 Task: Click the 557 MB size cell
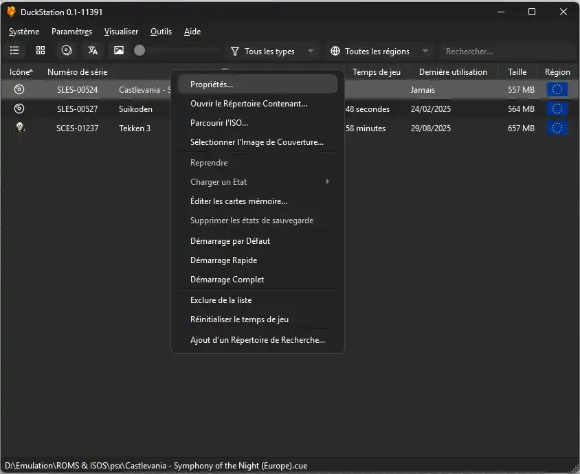tap(521, 90)
